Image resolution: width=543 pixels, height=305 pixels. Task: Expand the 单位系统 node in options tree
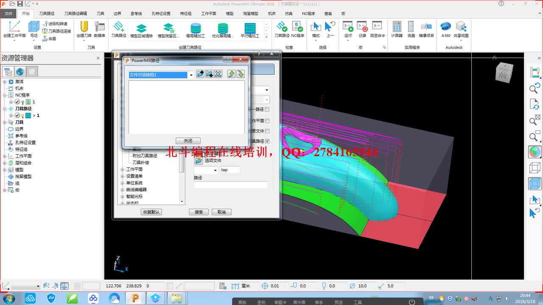[x=123, y=183]
